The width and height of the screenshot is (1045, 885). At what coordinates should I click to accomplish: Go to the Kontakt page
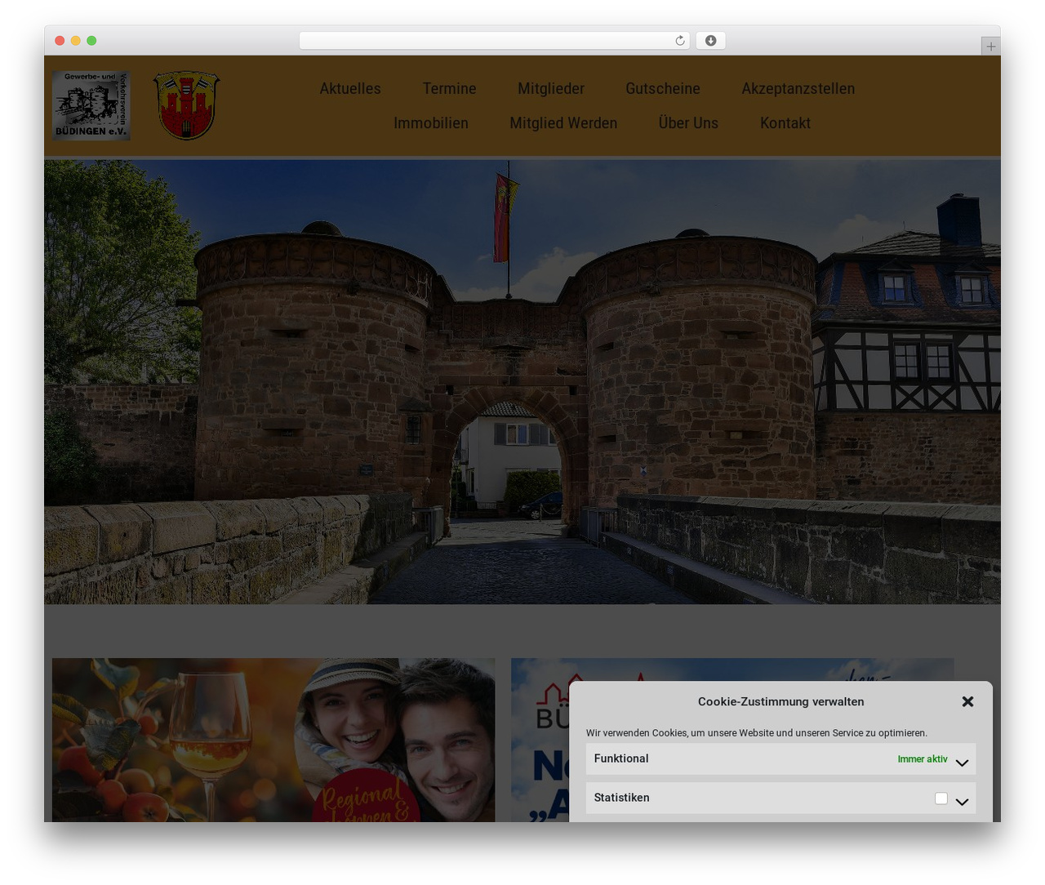pos(785,122)
